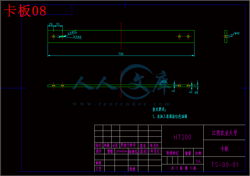Select the 29 dimension value
The height and width of the screenshot is (176, 250).
coord(51,24)
